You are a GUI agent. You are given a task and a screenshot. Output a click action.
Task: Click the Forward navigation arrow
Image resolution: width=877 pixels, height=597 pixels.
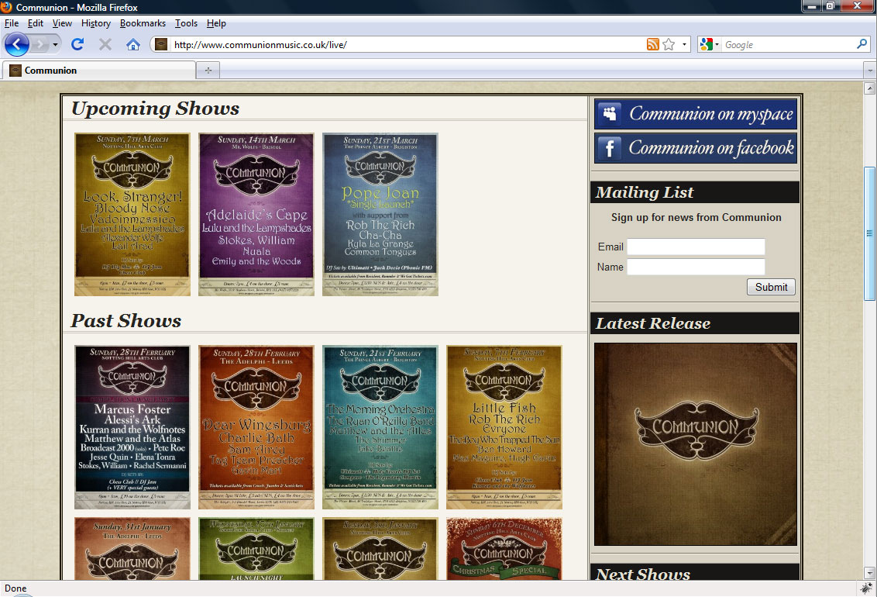point(40,44)
